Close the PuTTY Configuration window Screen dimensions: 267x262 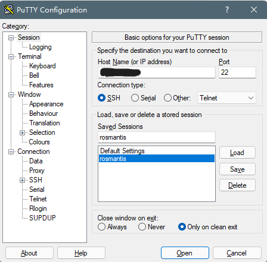[254, 10]
